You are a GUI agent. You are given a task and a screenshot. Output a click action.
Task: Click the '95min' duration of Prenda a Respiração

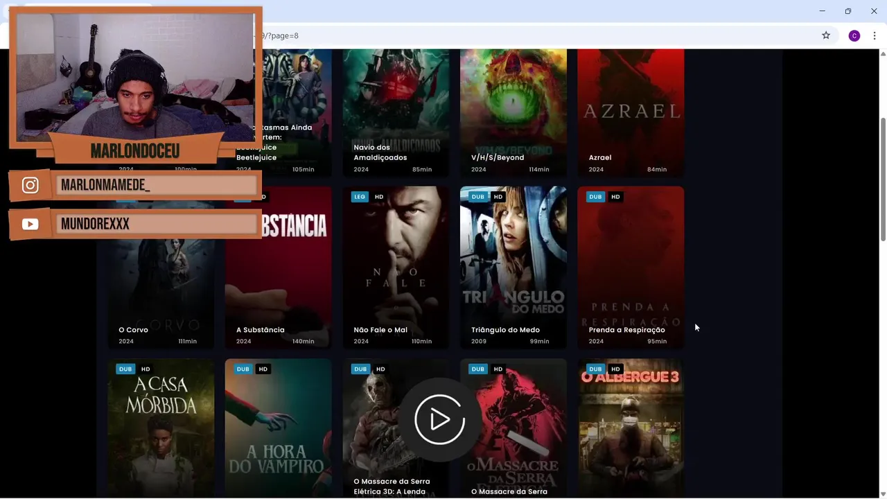[657, 341]
